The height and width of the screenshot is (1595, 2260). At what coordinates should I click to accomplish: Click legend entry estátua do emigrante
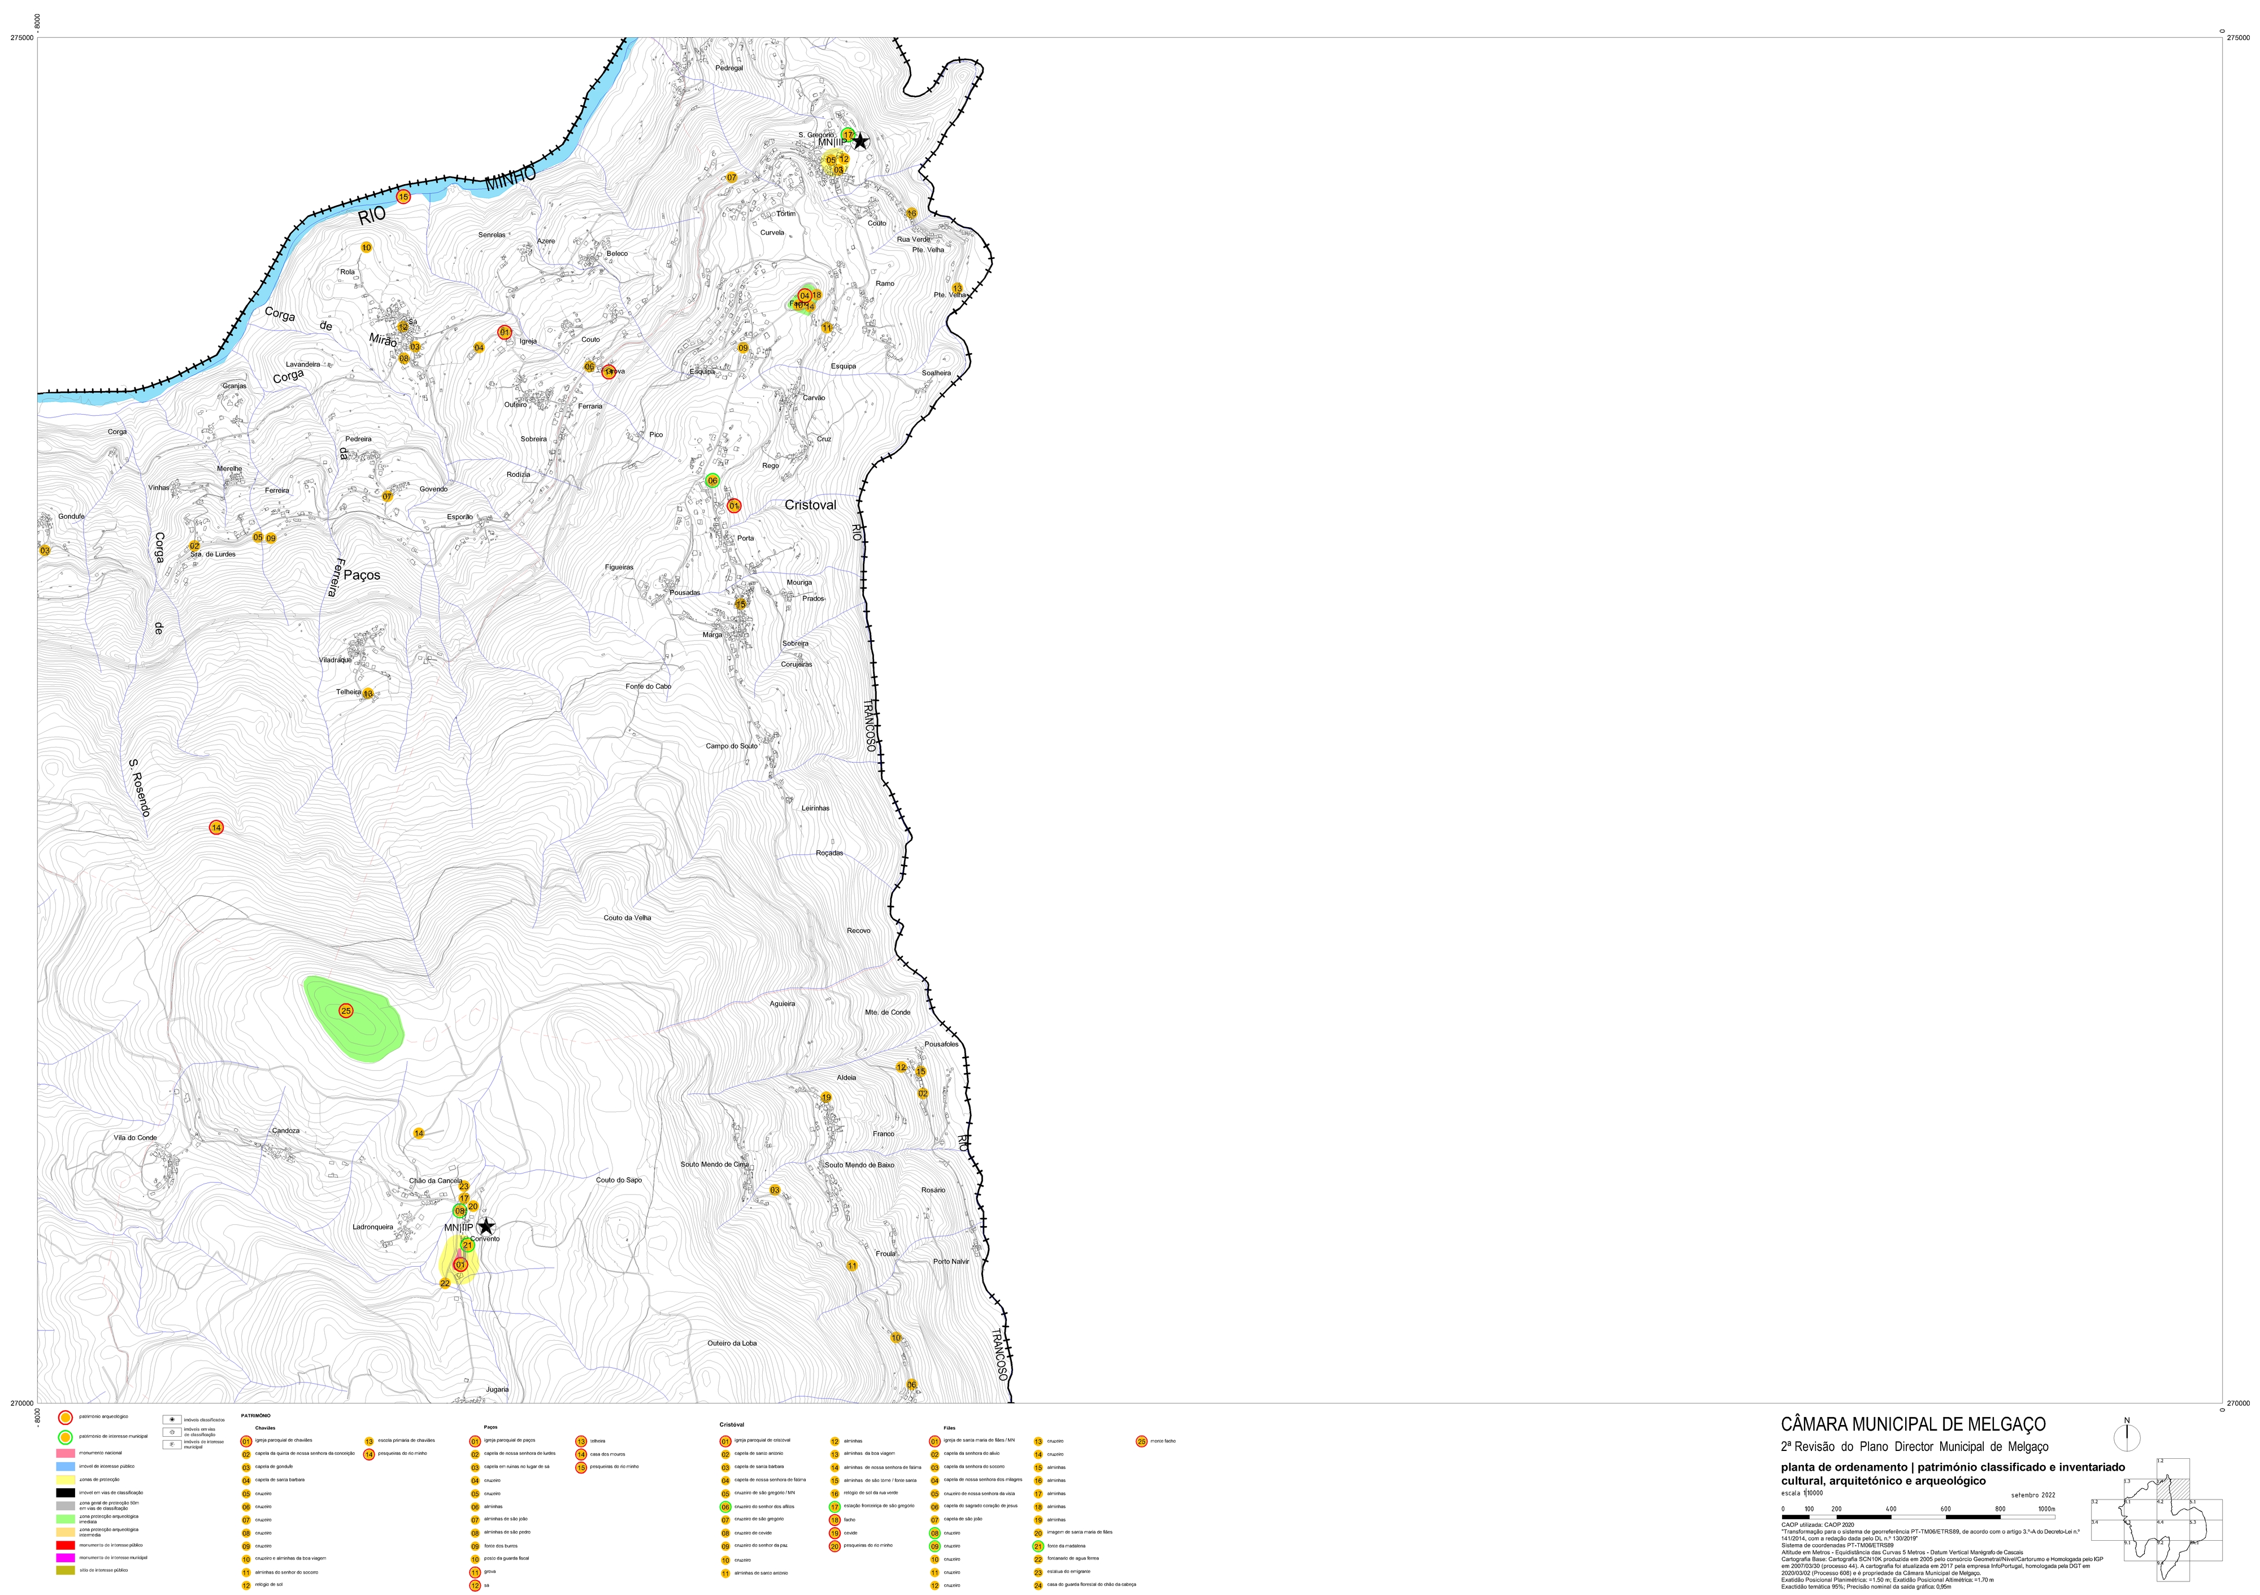click(1069, 1572)
